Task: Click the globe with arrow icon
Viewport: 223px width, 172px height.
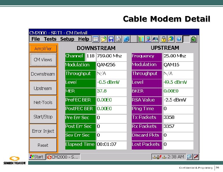Action: coord(171,39)
